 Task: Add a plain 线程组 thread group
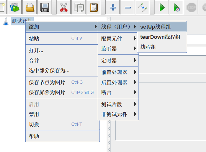pyautogui.click(x=162, y=47)
